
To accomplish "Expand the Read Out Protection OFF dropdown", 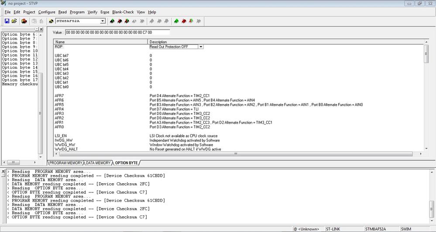I will 201,47.
